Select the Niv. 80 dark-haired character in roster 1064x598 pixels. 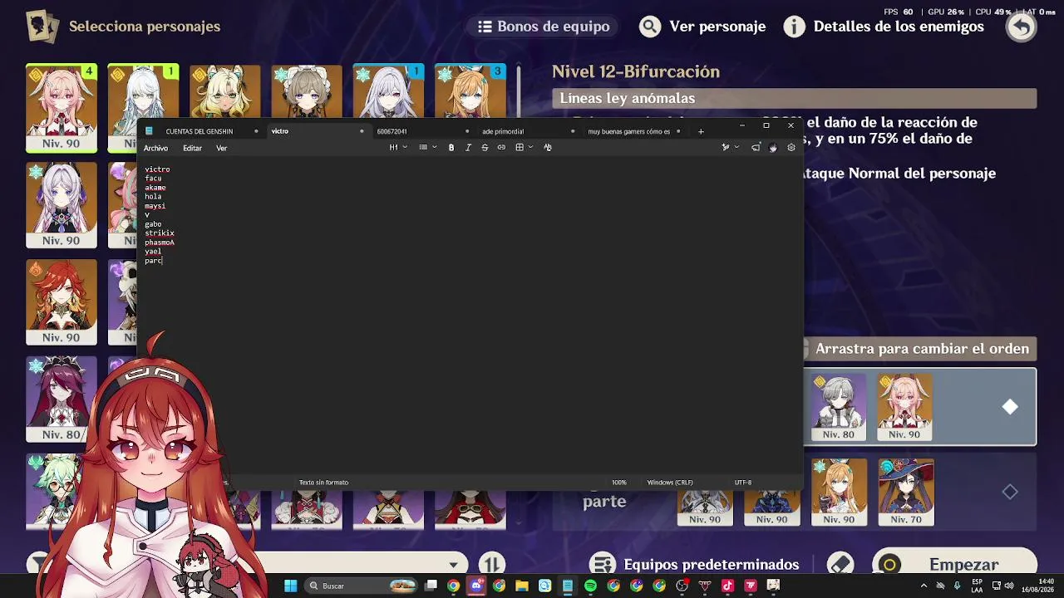click(62, 399)
